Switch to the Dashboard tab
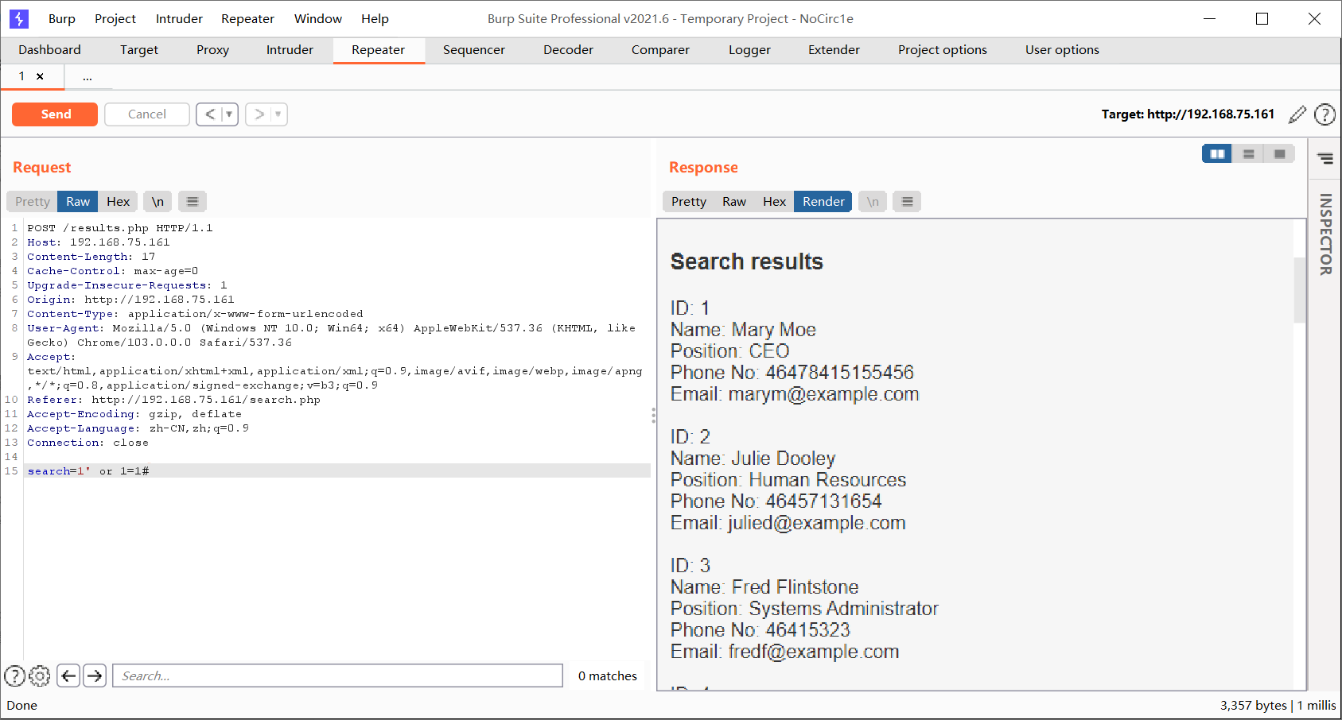This screenshot has width=1342, height=720. (x=49, y=50)
